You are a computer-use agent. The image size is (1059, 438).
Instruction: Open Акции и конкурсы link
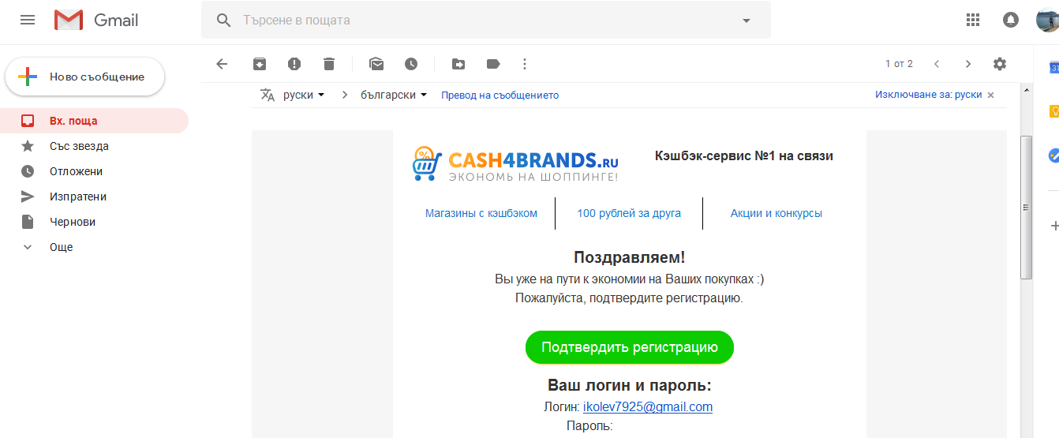click(776, 213)
